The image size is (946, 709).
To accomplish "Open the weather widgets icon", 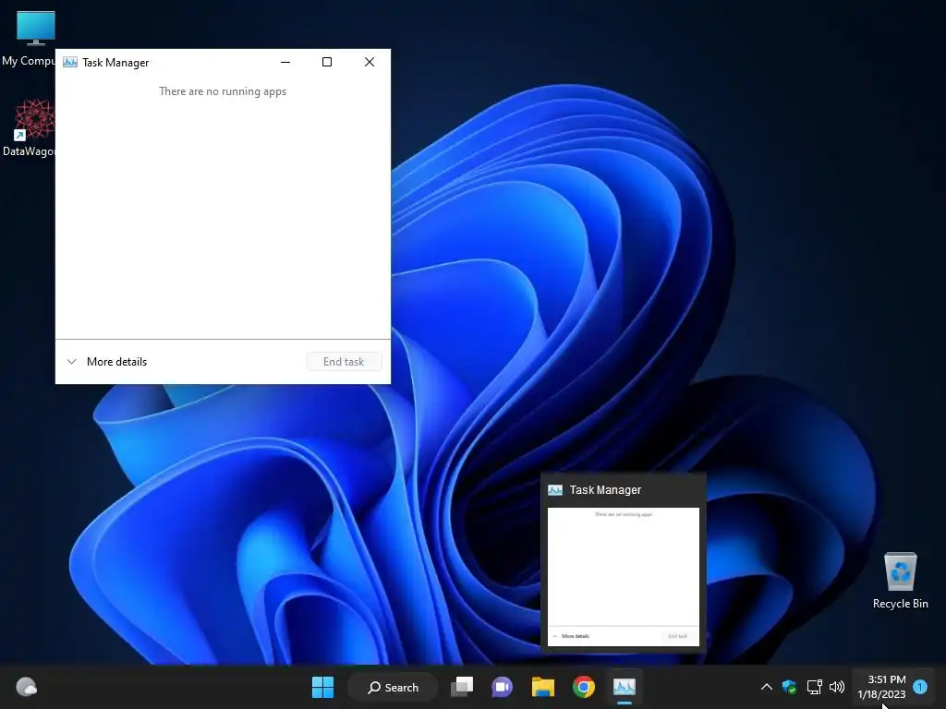I will (26, 687).
